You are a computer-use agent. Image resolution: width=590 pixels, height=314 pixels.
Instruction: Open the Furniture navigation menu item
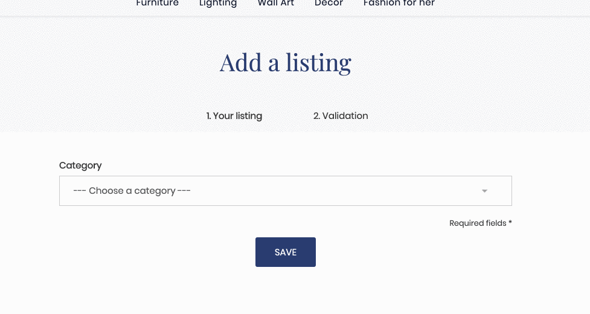(x=157, y=4)
